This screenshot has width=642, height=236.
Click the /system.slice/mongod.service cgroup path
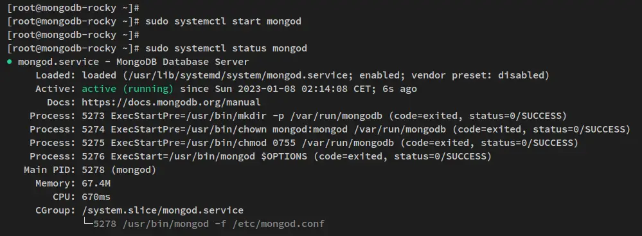pos(163,210)
